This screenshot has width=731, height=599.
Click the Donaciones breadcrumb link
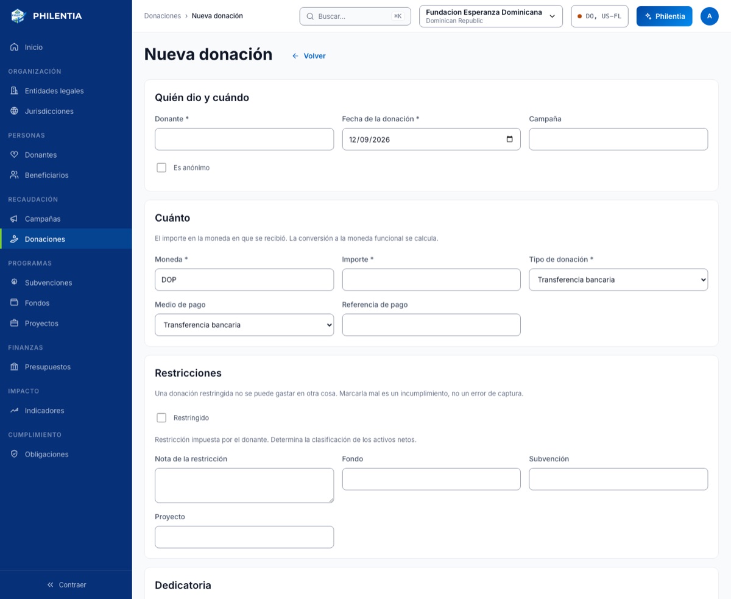pyautogui.click(x=163, y=16)
